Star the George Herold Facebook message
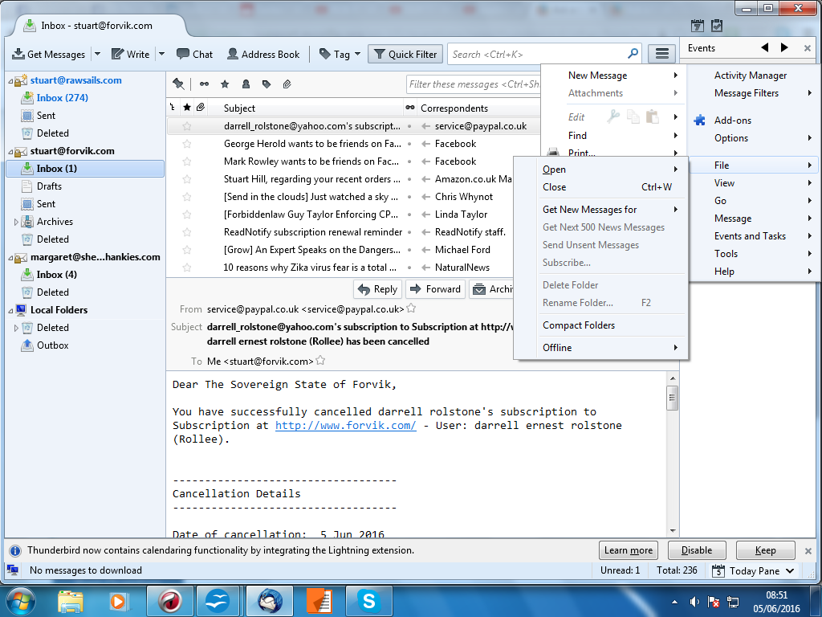Viewport: 822px width, 617px height. pyautogui.click(x=187, y=144)
